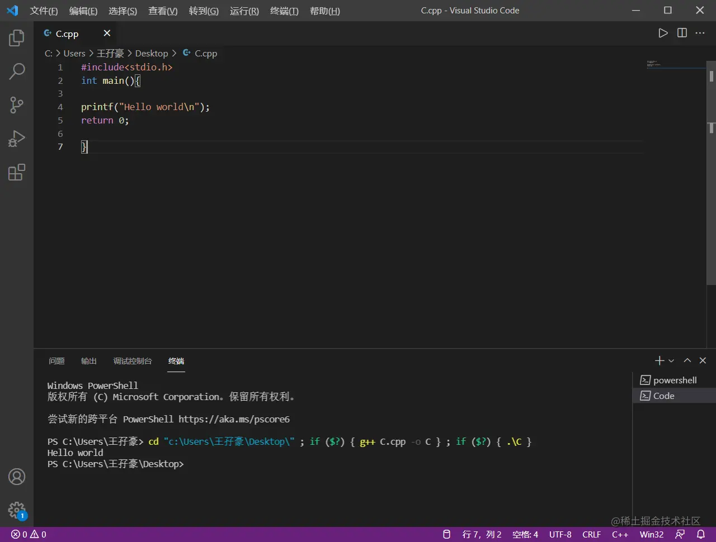This screenshot has width=716, height=542.
Task: Click the return 0; code line
Action: (105, 120)
